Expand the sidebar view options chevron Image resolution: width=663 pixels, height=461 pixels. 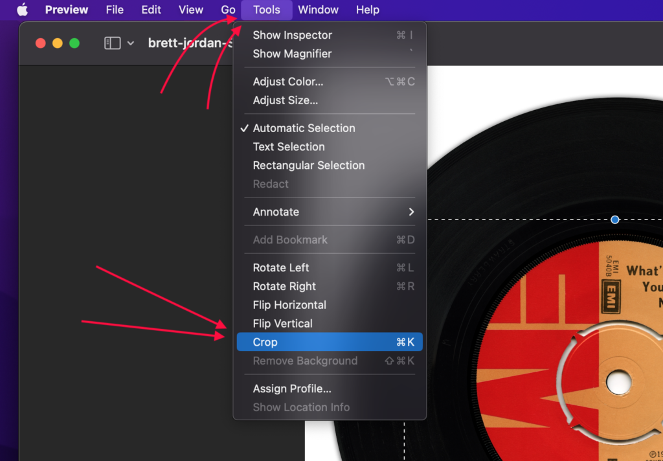point(131,43)
